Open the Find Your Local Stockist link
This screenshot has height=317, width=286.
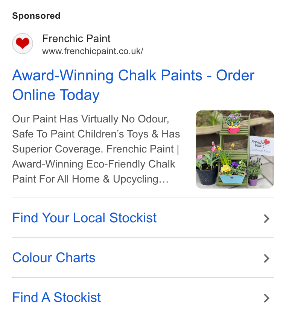[84, 218]
